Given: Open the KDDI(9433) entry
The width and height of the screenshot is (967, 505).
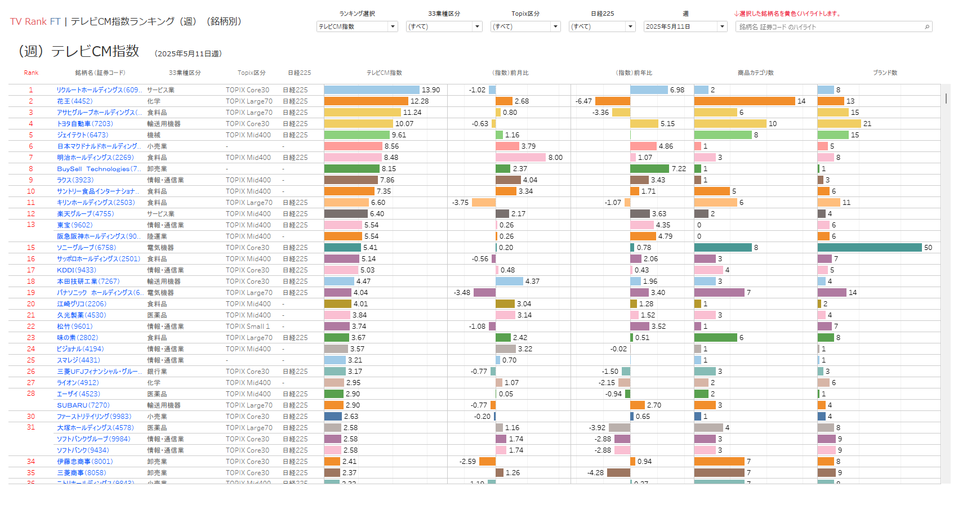Looking at the screenshot, I should 76,270.
